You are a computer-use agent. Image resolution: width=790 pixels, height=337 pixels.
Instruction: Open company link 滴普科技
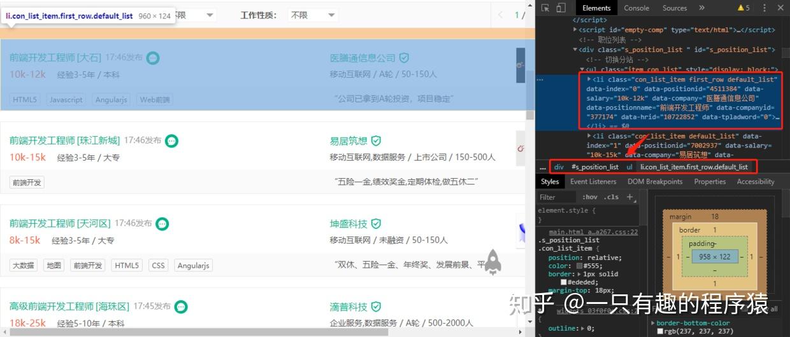[348, 306]
